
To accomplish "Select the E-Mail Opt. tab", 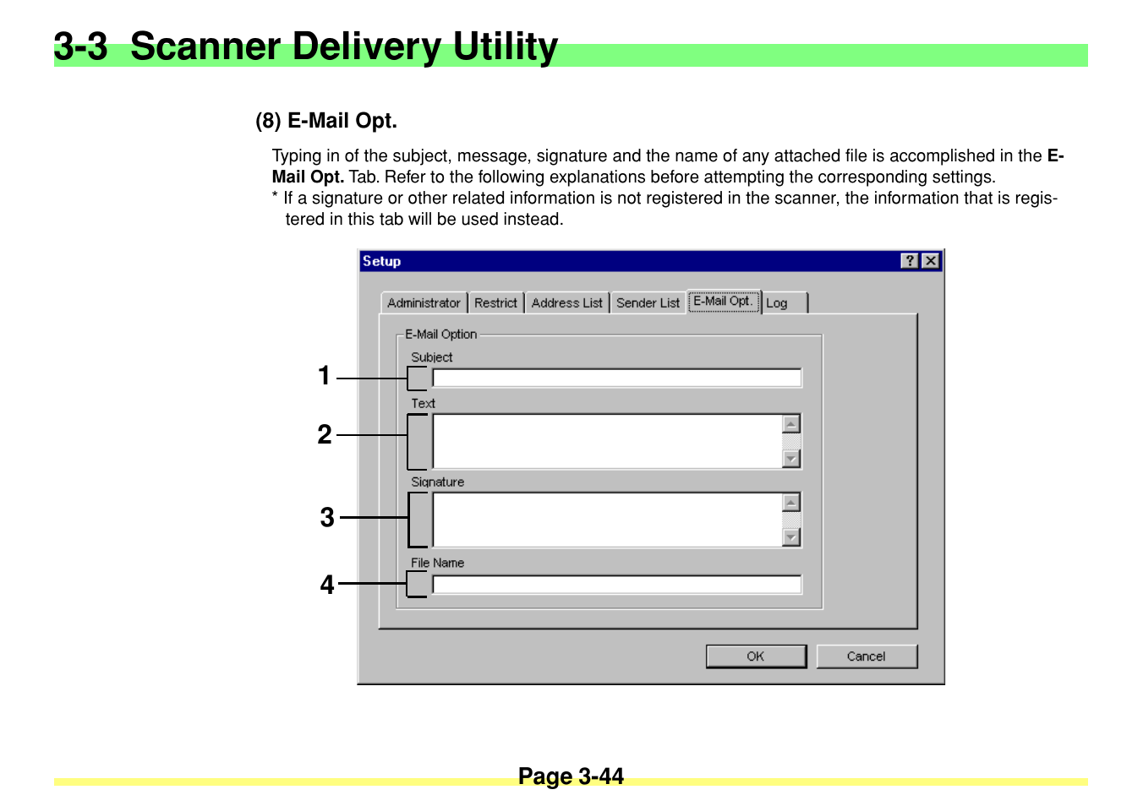I will (x=723, y=301).
